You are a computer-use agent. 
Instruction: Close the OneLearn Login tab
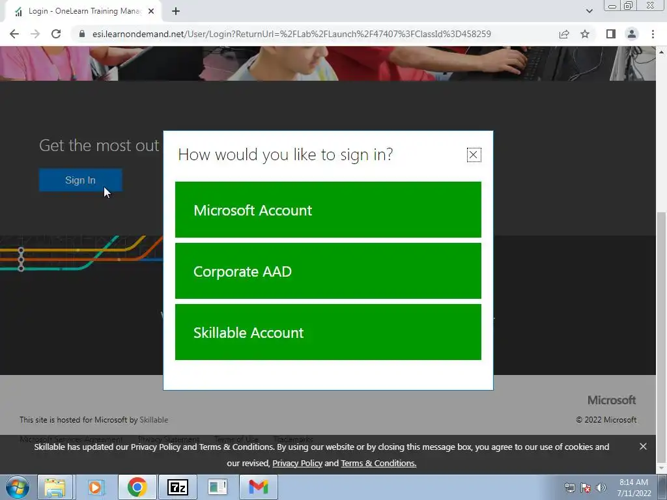pos(151,11)
